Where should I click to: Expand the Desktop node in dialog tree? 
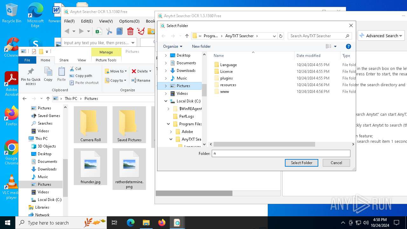pos(166,55)
